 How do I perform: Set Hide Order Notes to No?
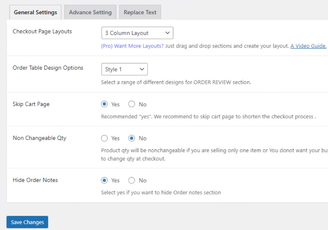132,181
